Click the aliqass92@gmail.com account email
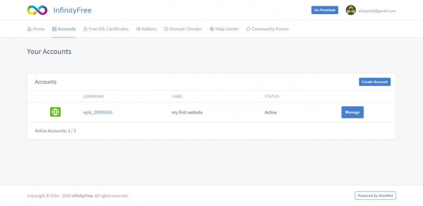The width and height of the screenshot is (423, 206). click(377, 11)
